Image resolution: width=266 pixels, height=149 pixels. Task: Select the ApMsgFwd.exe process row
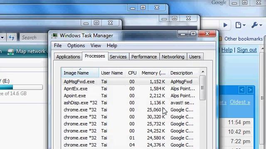[x=130, y=82]
